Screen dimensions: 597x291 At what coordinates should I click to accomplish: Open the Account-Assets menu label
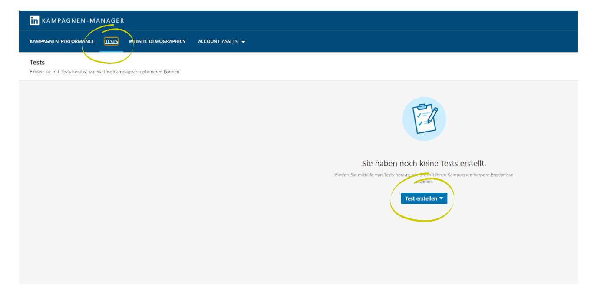218,41
